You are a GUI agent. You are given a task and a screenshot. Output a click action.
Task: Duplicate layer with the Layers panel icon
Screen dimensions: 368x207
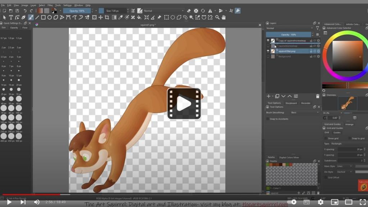coord(277,96)
